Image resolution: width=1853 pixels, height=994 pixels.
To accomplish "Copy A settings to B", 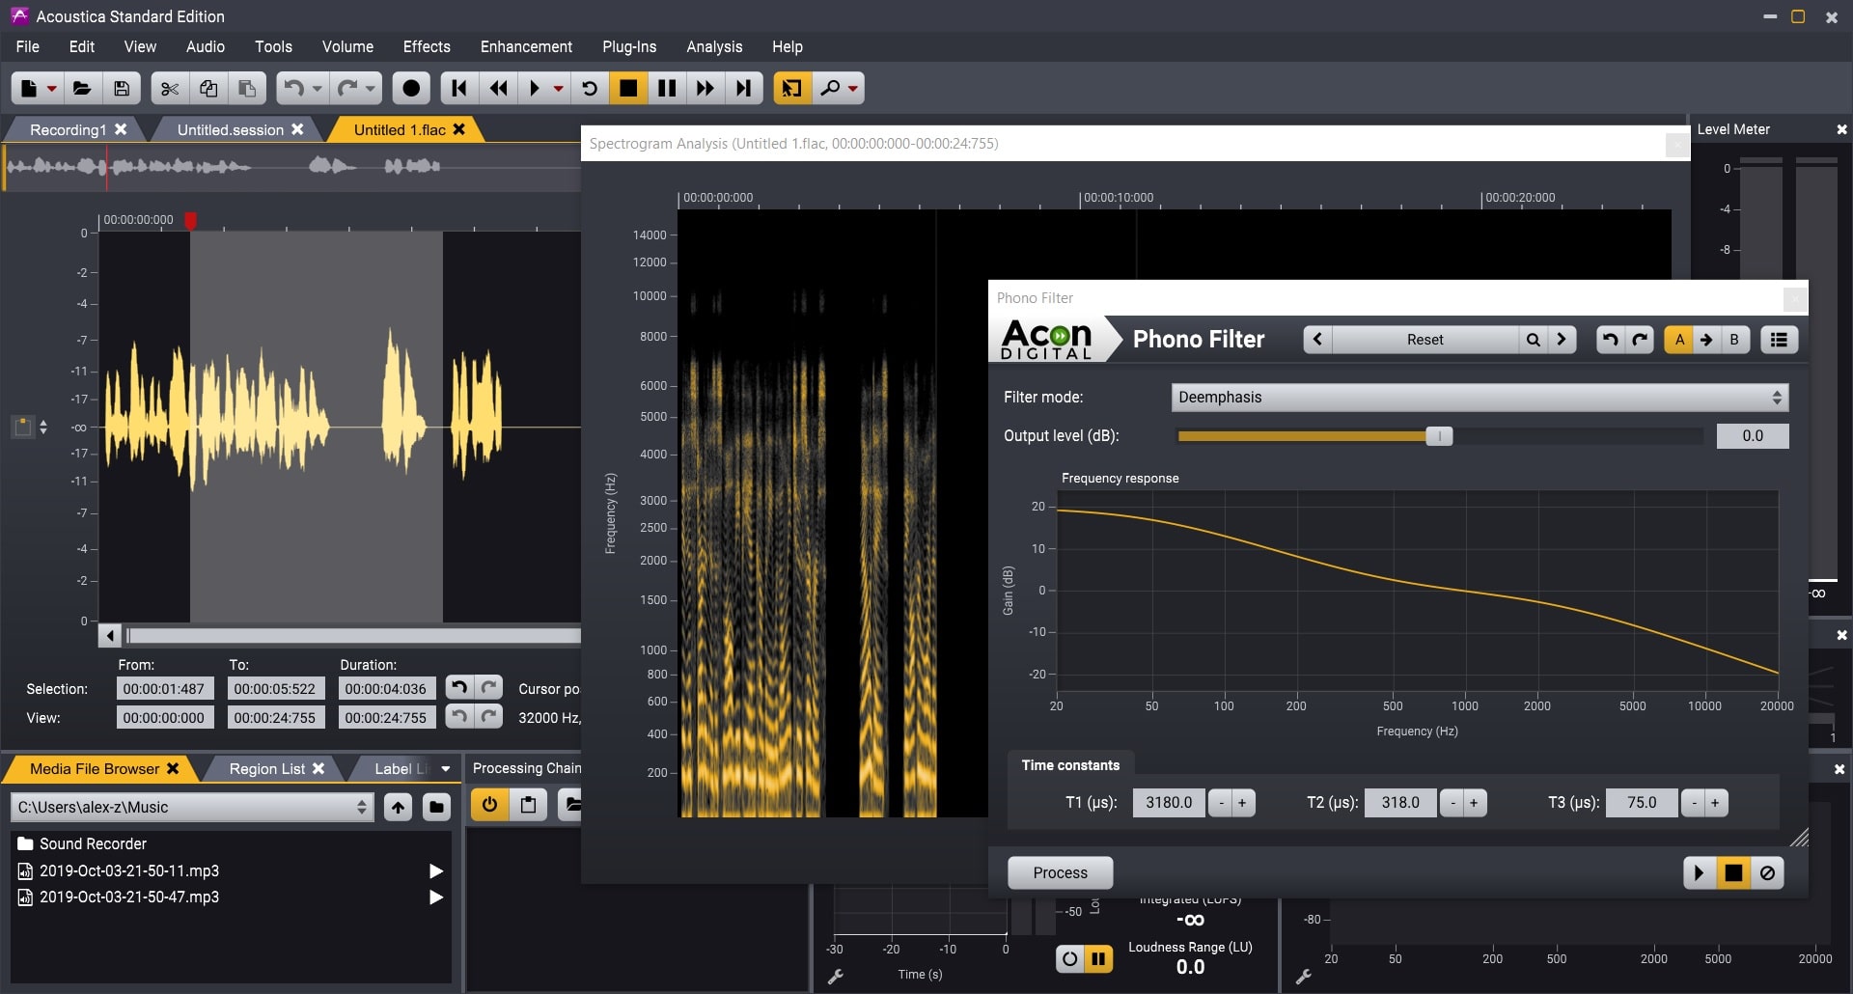I will click(x=1706, y=340).
